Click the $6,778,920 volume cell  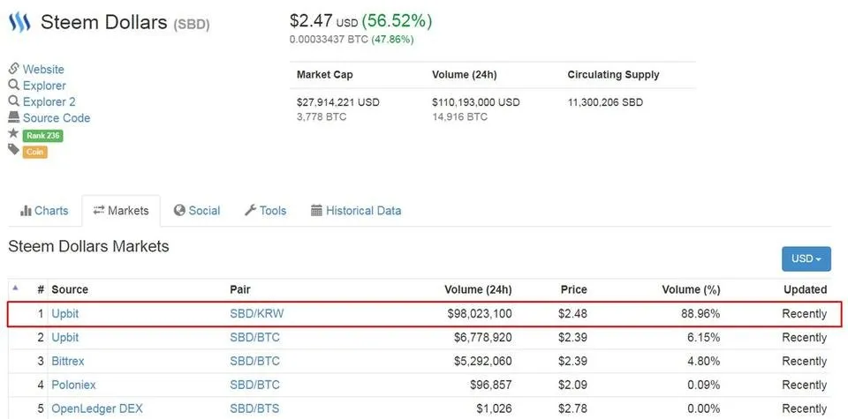pos(483,338)
